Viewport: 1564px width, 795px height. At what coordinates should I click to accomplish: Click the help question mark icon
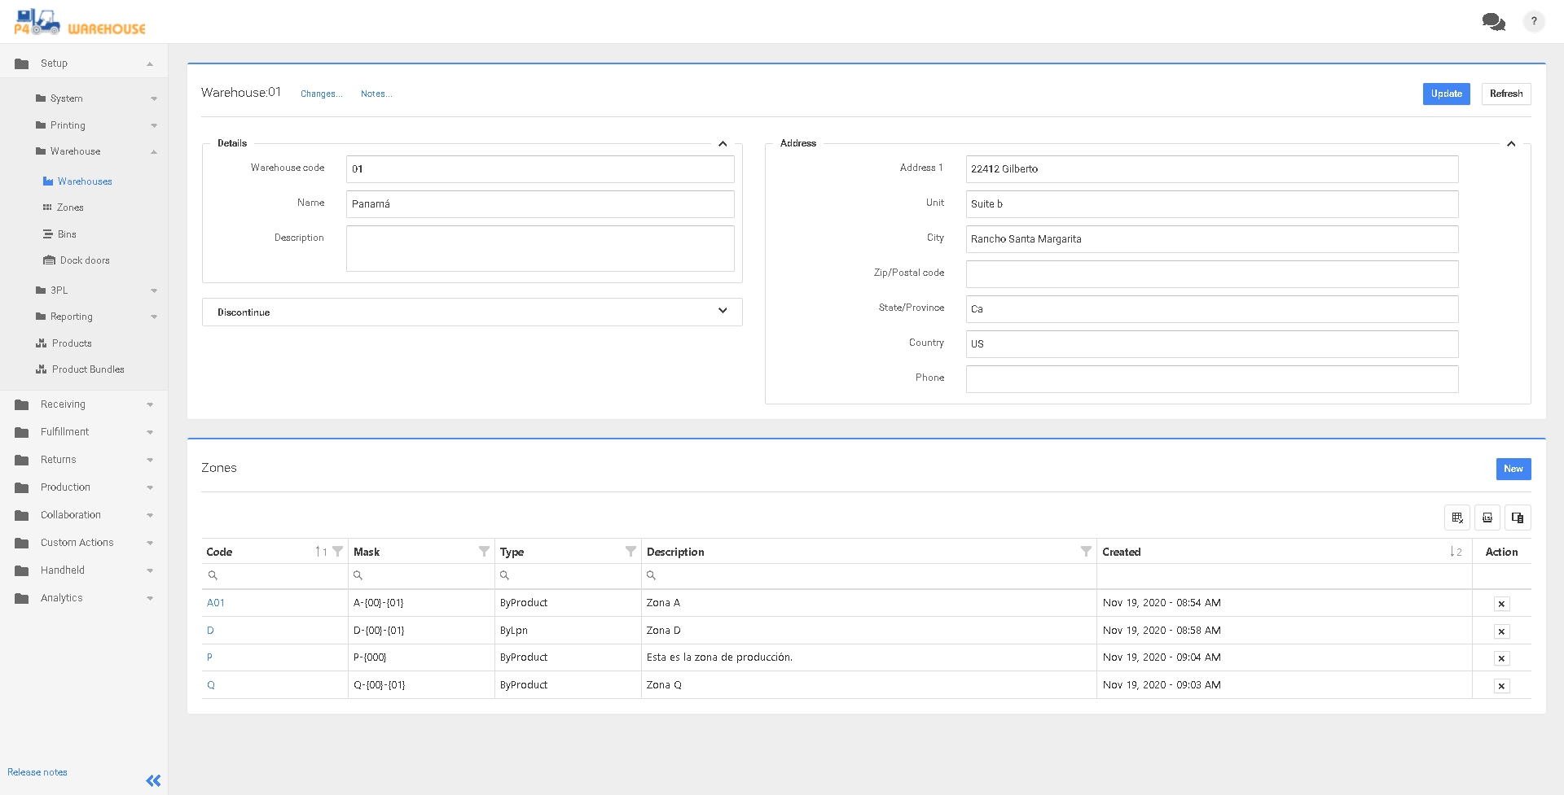[1534, 22]
